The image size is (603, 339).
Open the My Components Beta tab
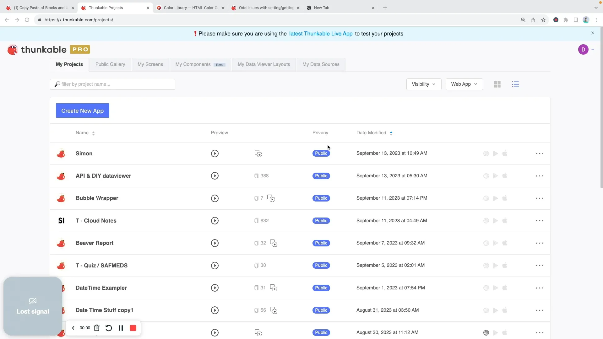click(200, 64)
